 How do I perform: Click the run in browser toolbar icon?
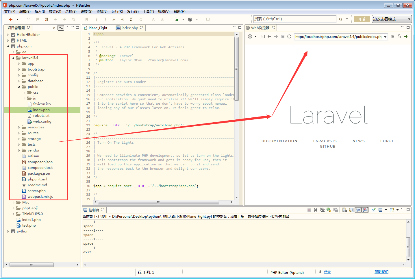pos(177,19)
